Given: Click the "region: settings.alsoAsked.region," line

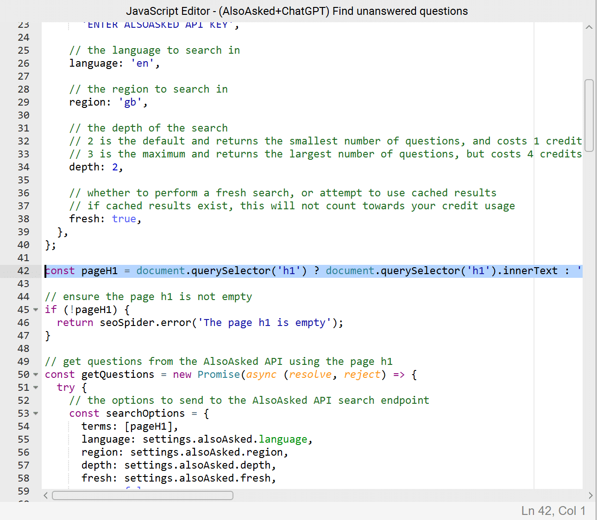Looking at the screenshot, I should [185, 452].
